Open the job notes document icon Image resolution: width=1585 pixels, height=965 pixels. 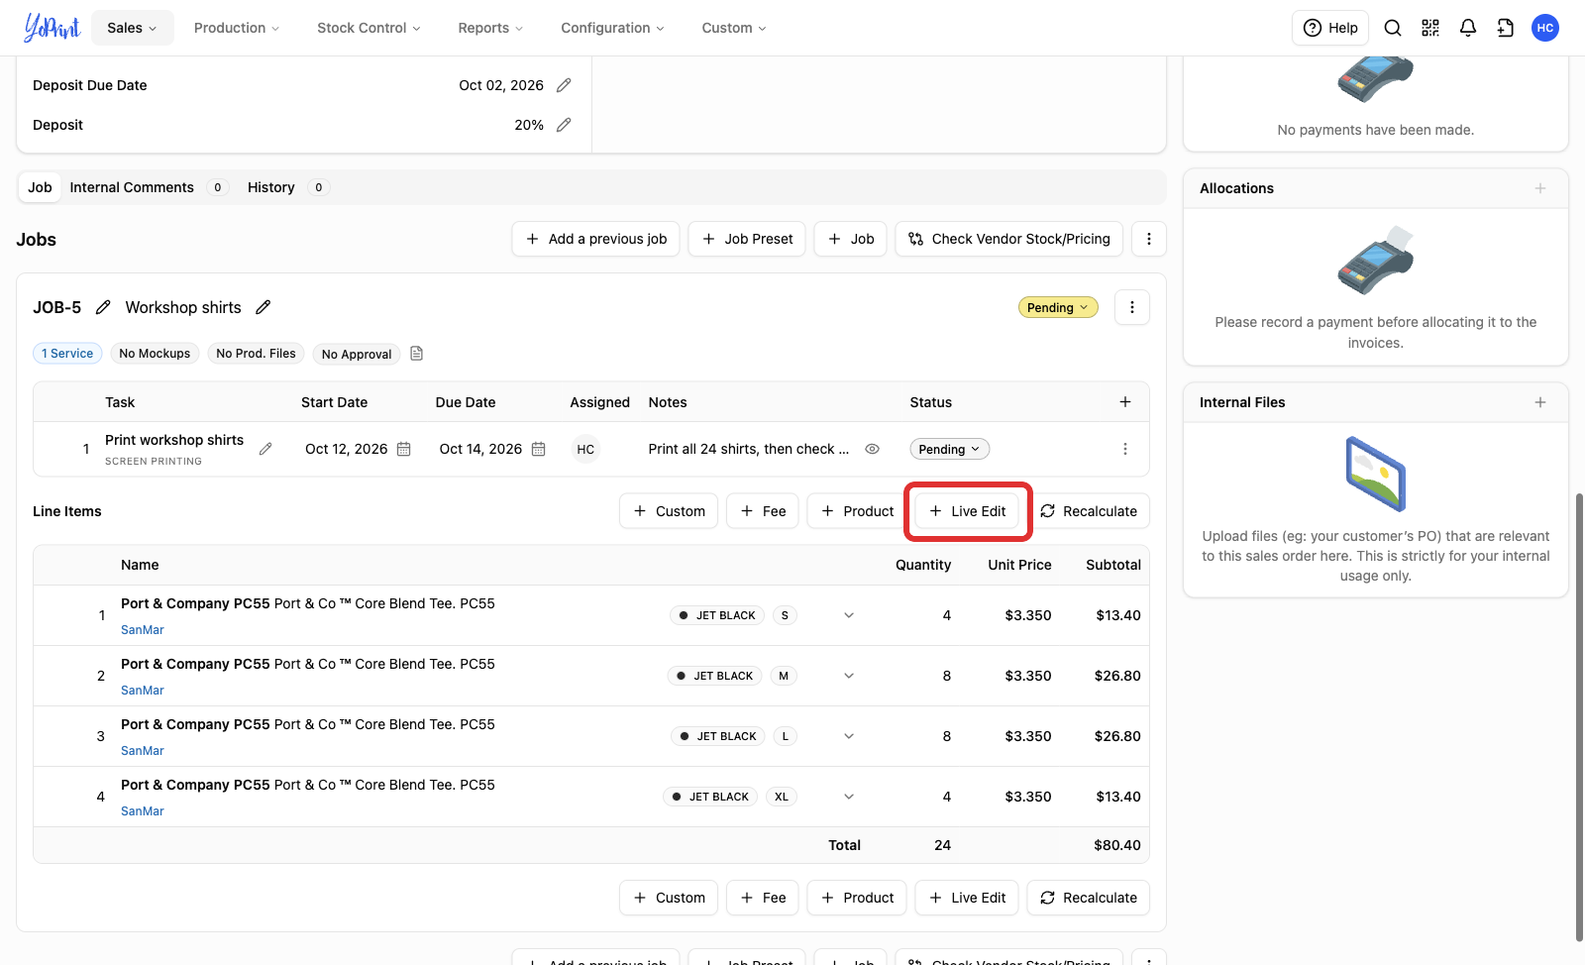(417, 354)
